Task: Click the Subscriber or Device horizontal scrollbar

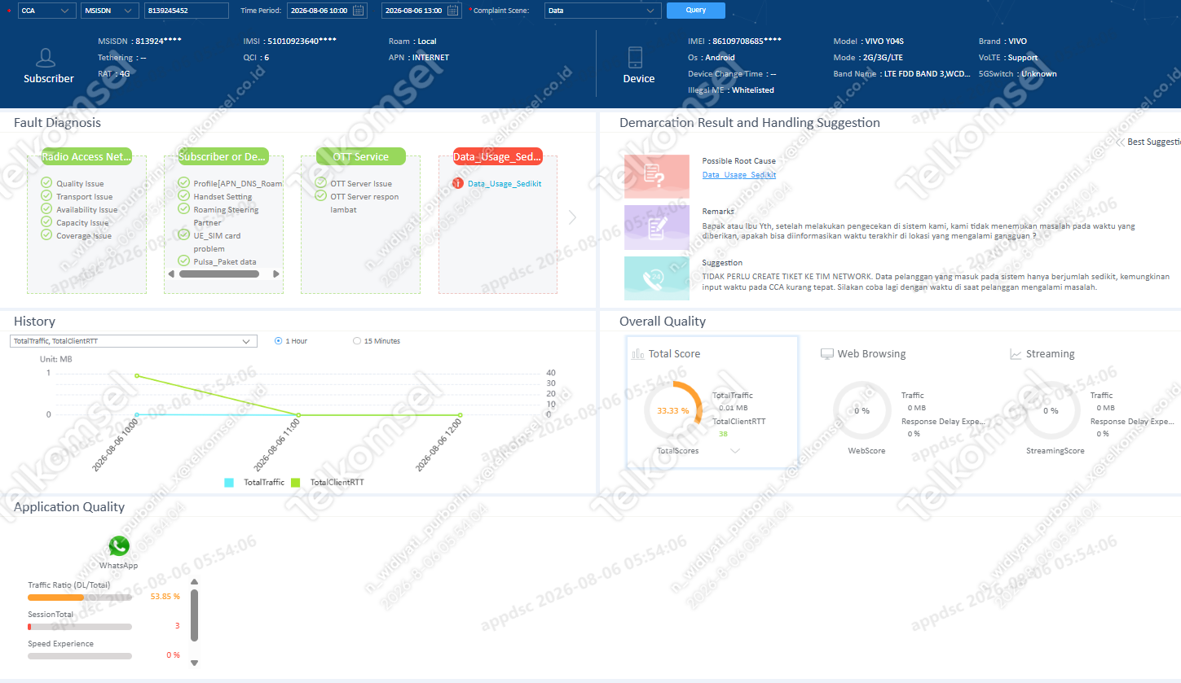Action: (x=219, y=274)
